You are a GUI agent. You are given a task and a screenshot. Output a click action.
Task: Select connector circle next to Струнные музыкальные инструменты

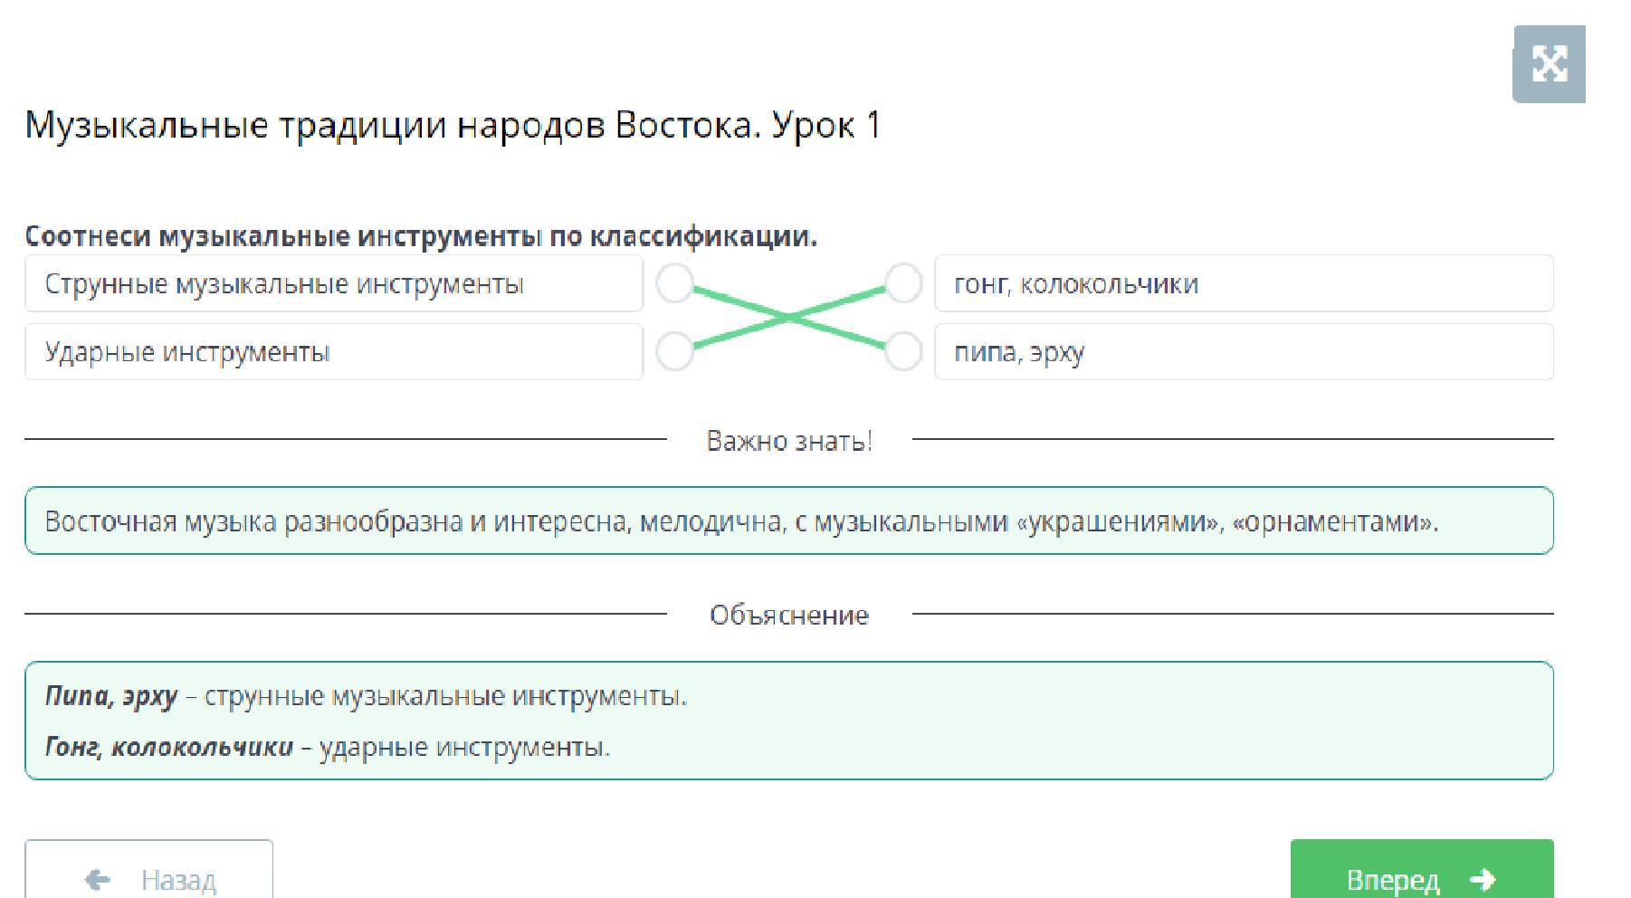click(x=674, y=283)
